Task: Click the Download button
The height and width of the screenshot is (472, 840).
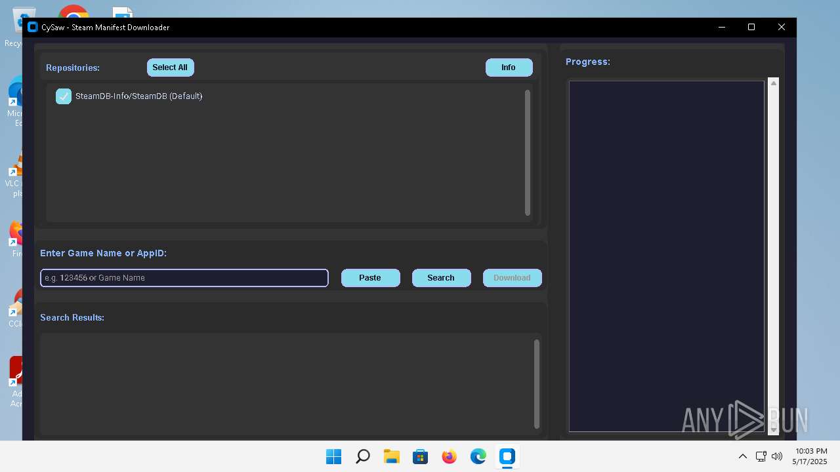Action: coord(513,278)
